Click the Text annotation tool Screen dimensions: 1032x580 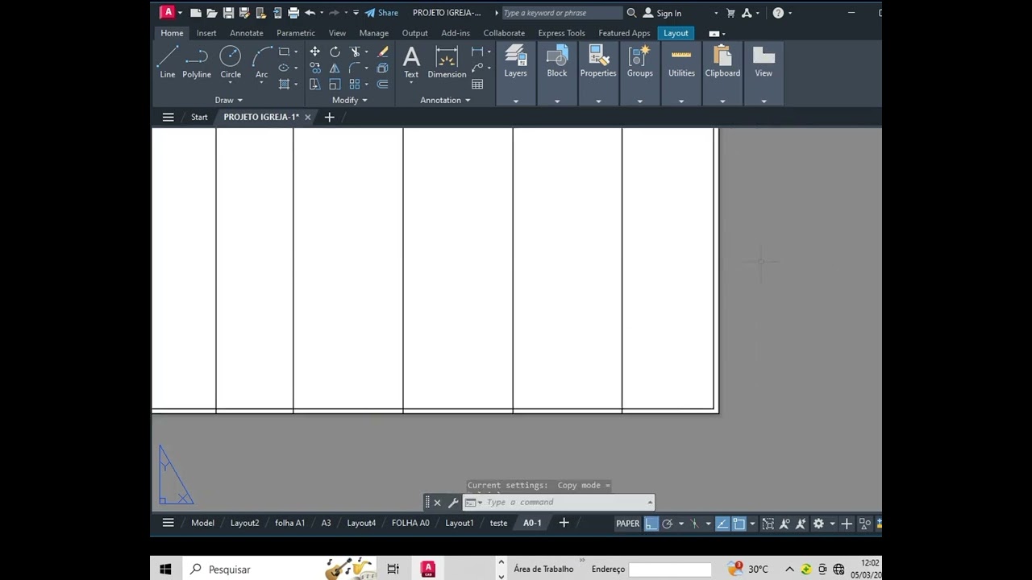click(x=411, y=62)
